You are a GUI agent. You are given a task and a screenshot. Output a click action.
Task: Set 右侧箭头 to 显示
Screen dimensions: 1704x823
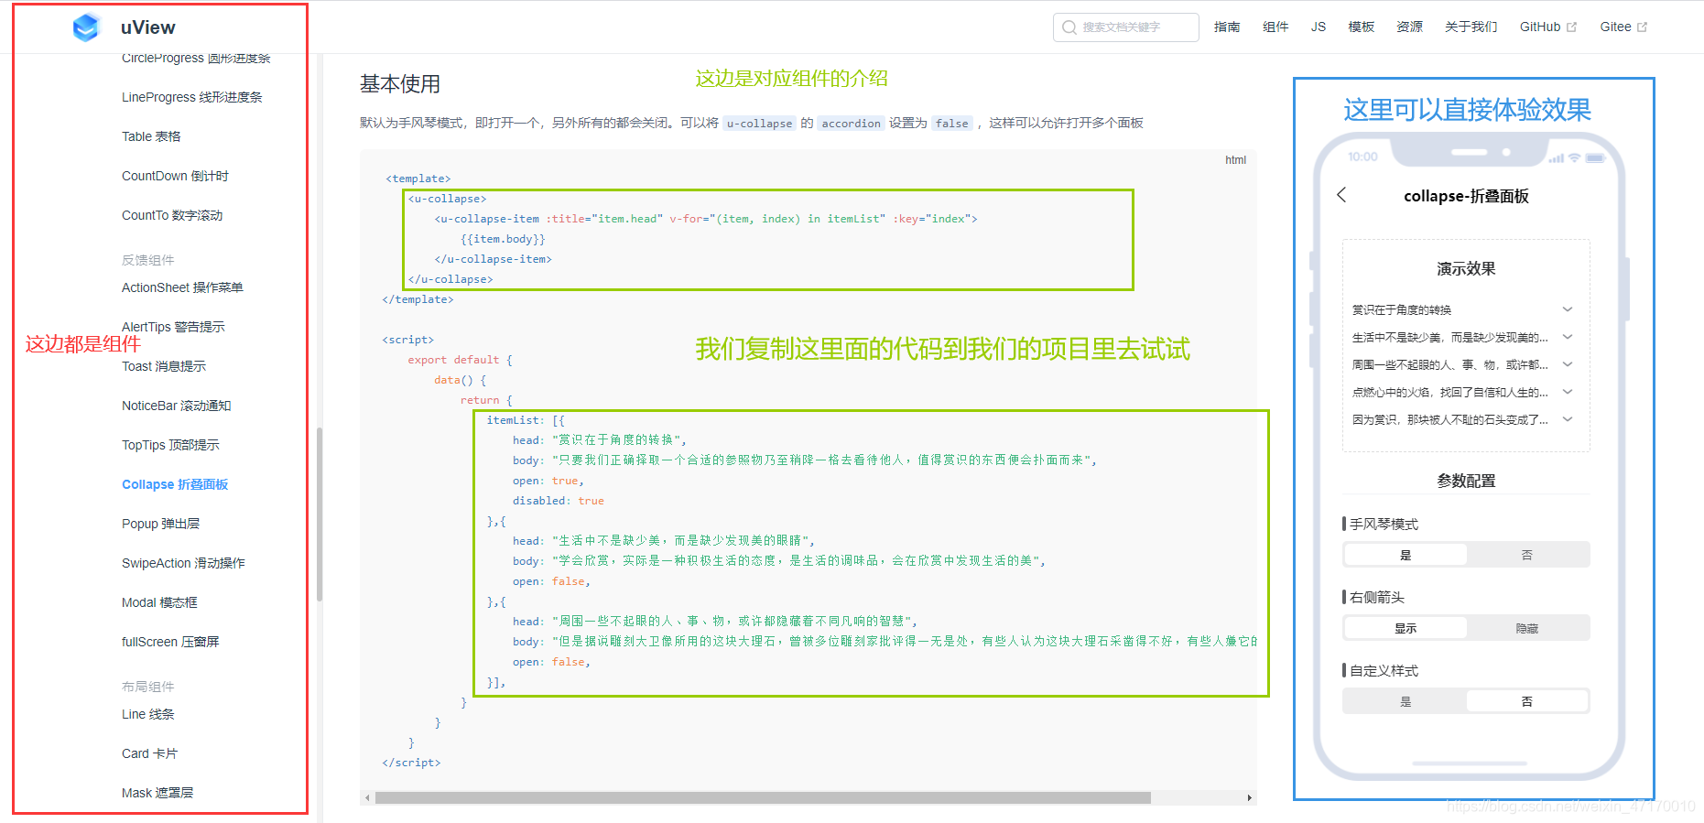coord(1406,628)
